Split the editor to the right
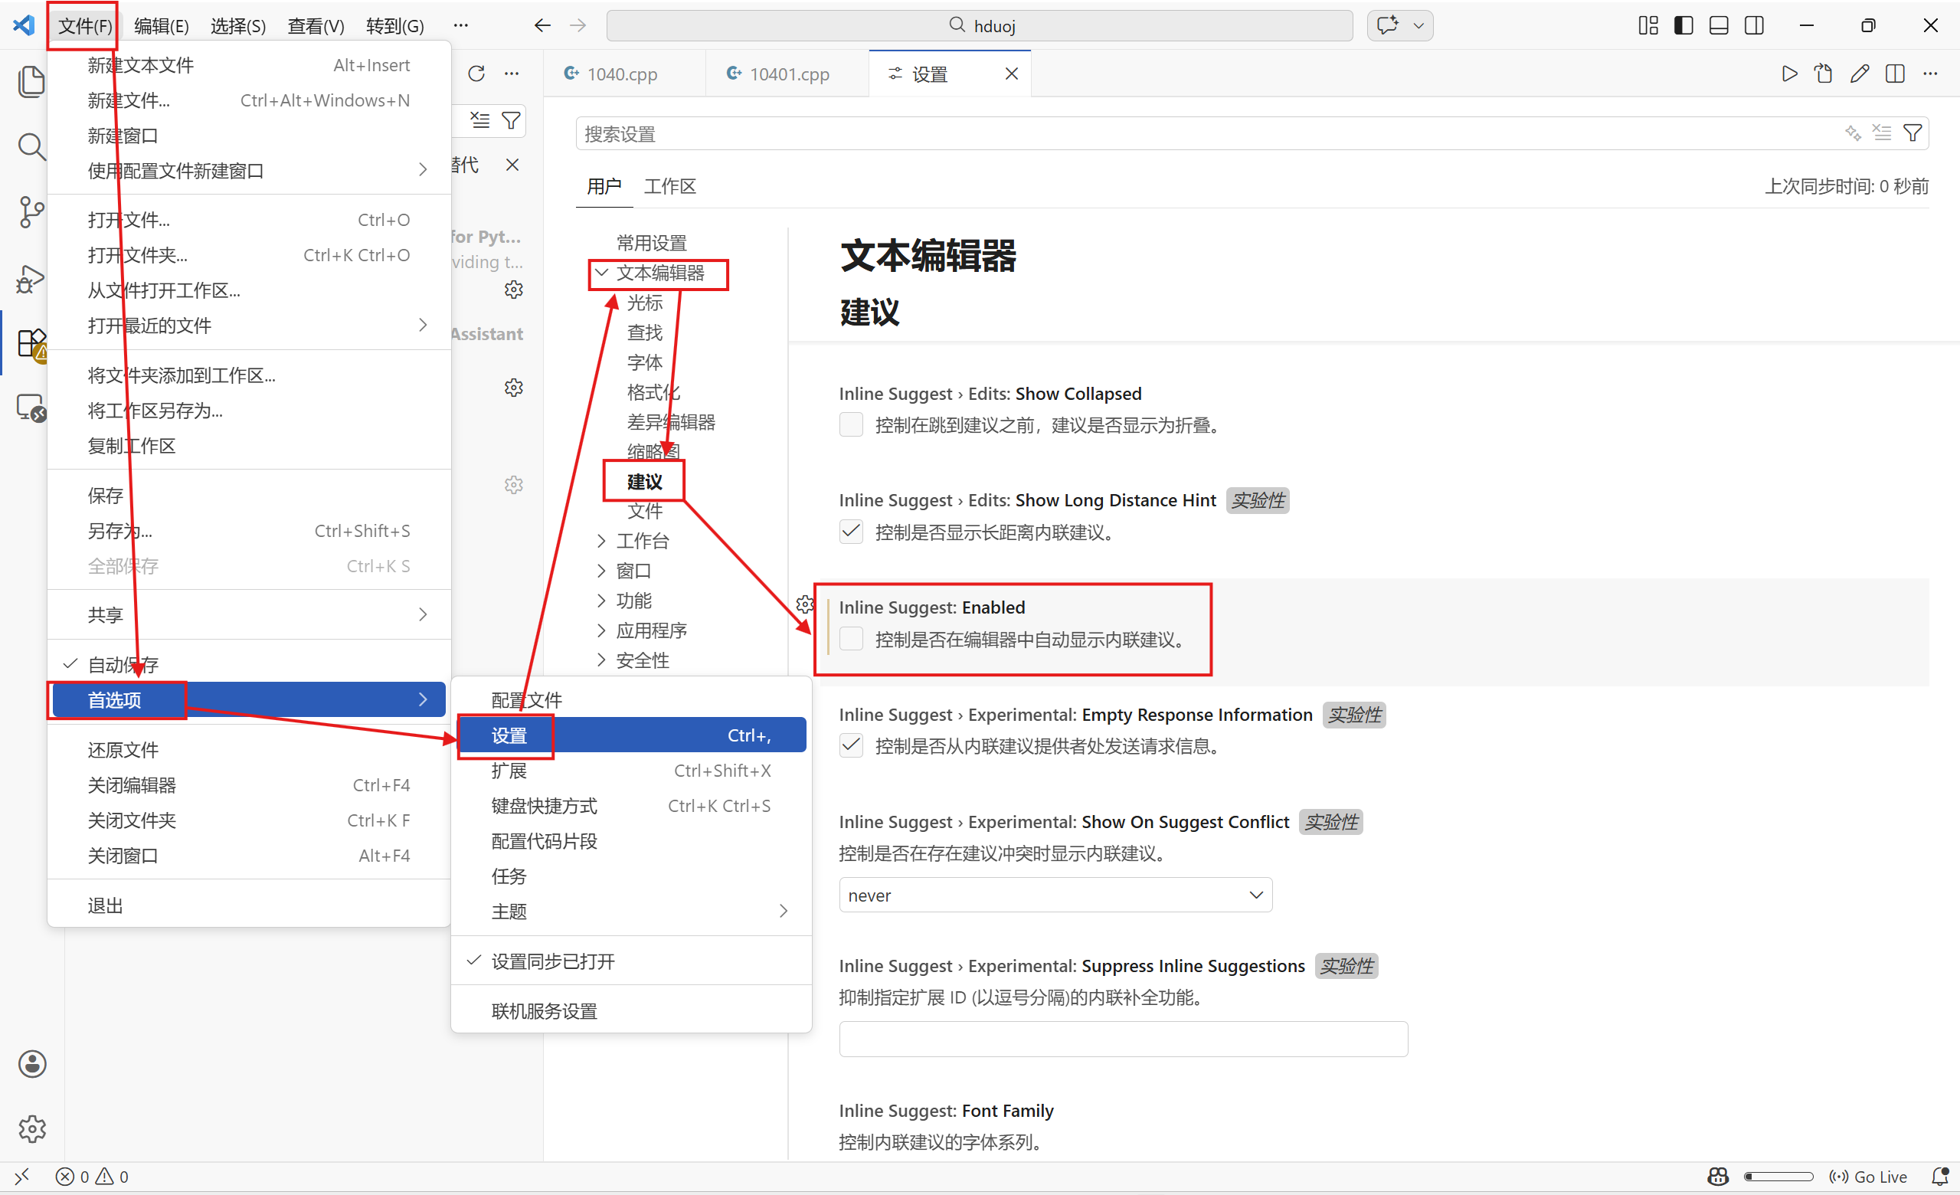Image resolution: width=1960 pixels, height=1195 pixels. tap(1895, 74)
